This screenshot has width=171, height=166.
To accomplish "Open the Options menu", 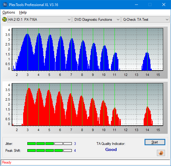I will tap(9, 12).
